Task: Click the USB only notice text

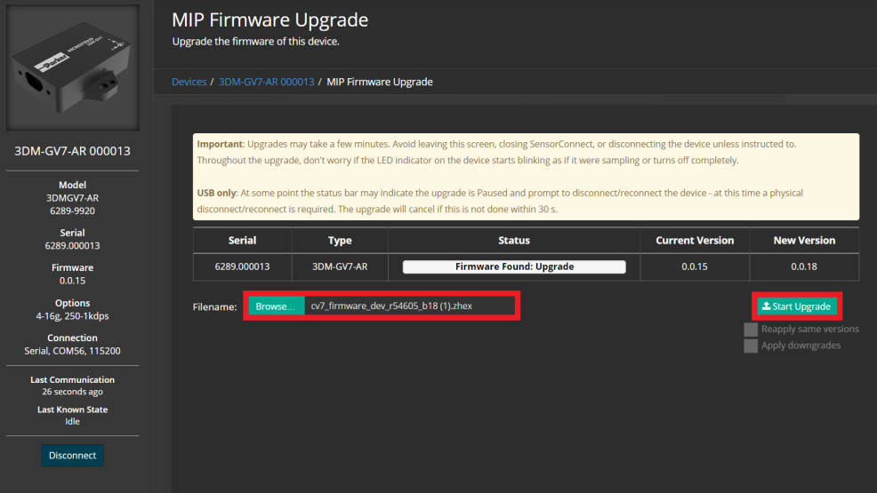Action: click(500, 201)
